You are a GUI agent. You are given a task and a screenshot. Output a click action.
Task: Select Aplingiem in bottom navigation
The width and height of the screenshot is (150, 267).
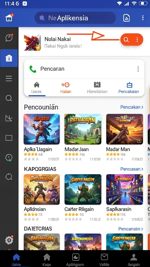[76, 260]
